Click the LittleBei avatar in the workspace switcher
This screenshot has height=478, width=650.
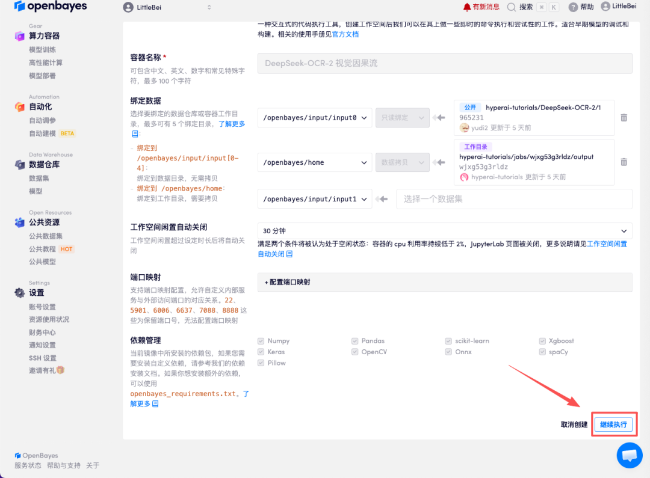[x=128, y=7]
